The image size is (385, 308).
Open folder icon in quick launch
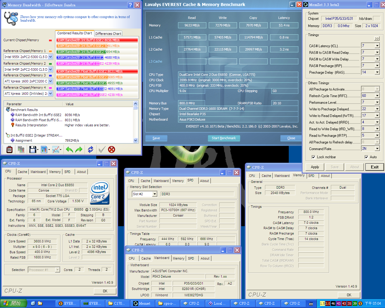(40, 303)
